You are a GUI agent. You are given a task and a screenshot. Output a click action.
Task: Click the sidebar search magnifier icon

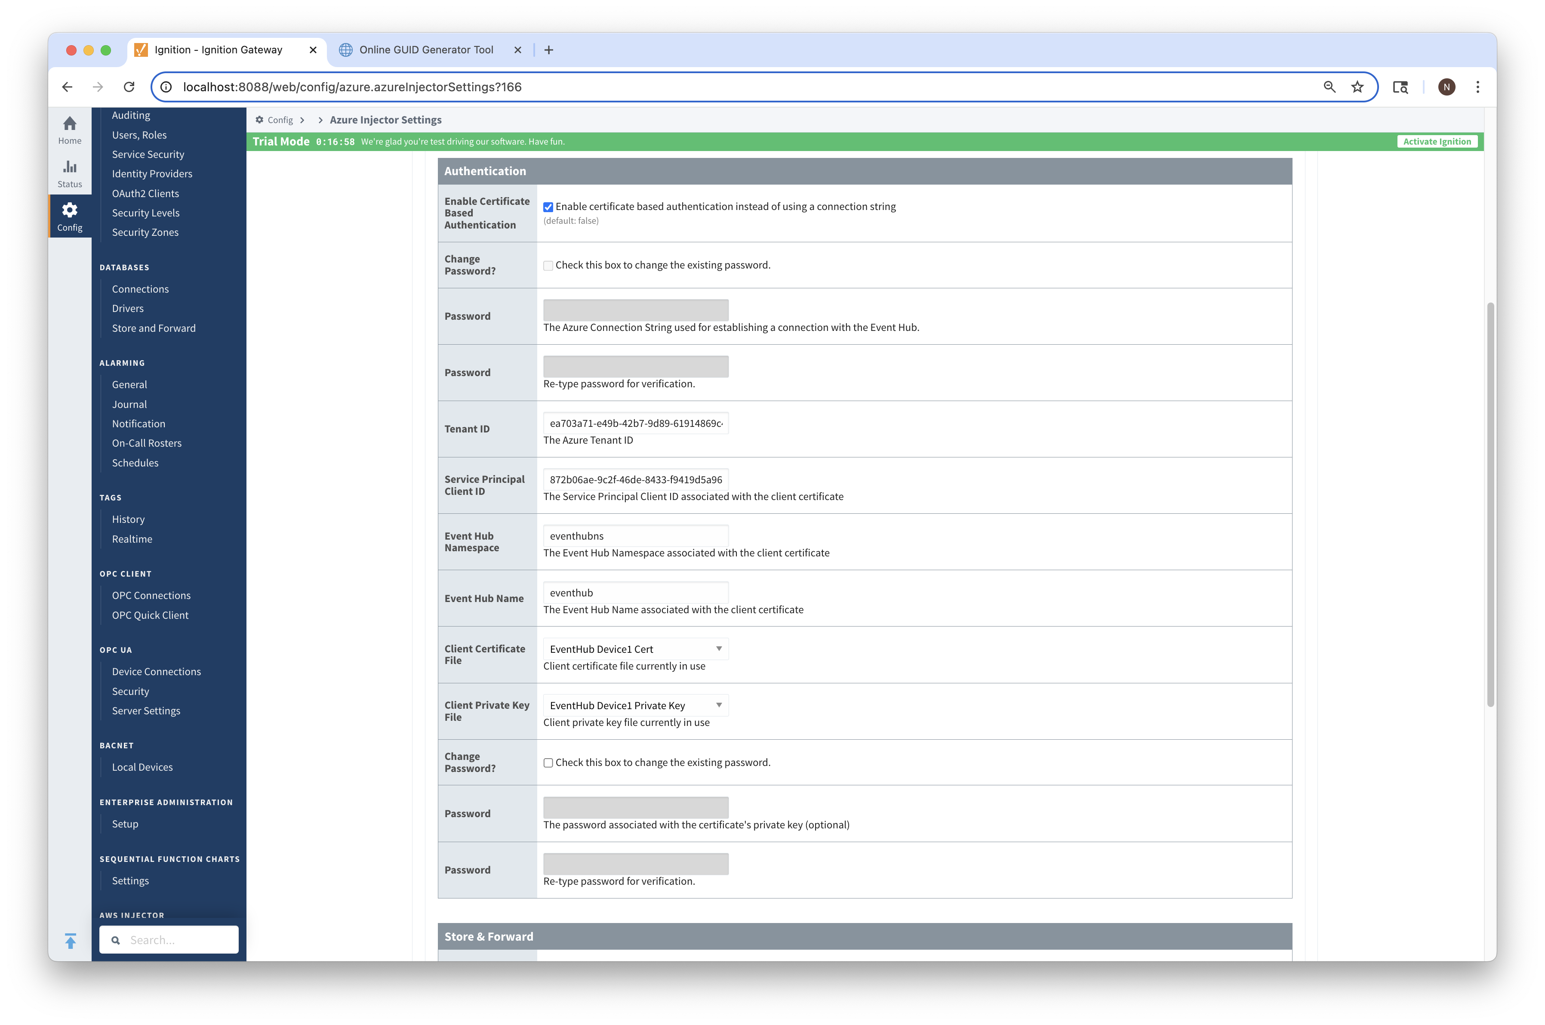click(116, 940)
